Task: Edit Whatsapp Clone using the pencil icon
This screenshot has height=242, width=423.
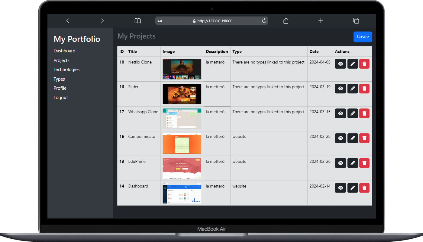Action: tap(353, 113)
